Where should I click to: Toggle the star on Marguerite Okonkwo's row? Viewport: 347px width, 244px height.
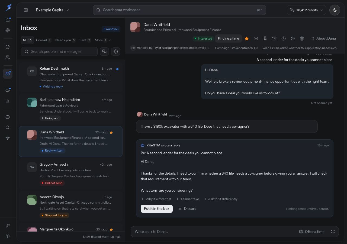(x=111, y=230)
